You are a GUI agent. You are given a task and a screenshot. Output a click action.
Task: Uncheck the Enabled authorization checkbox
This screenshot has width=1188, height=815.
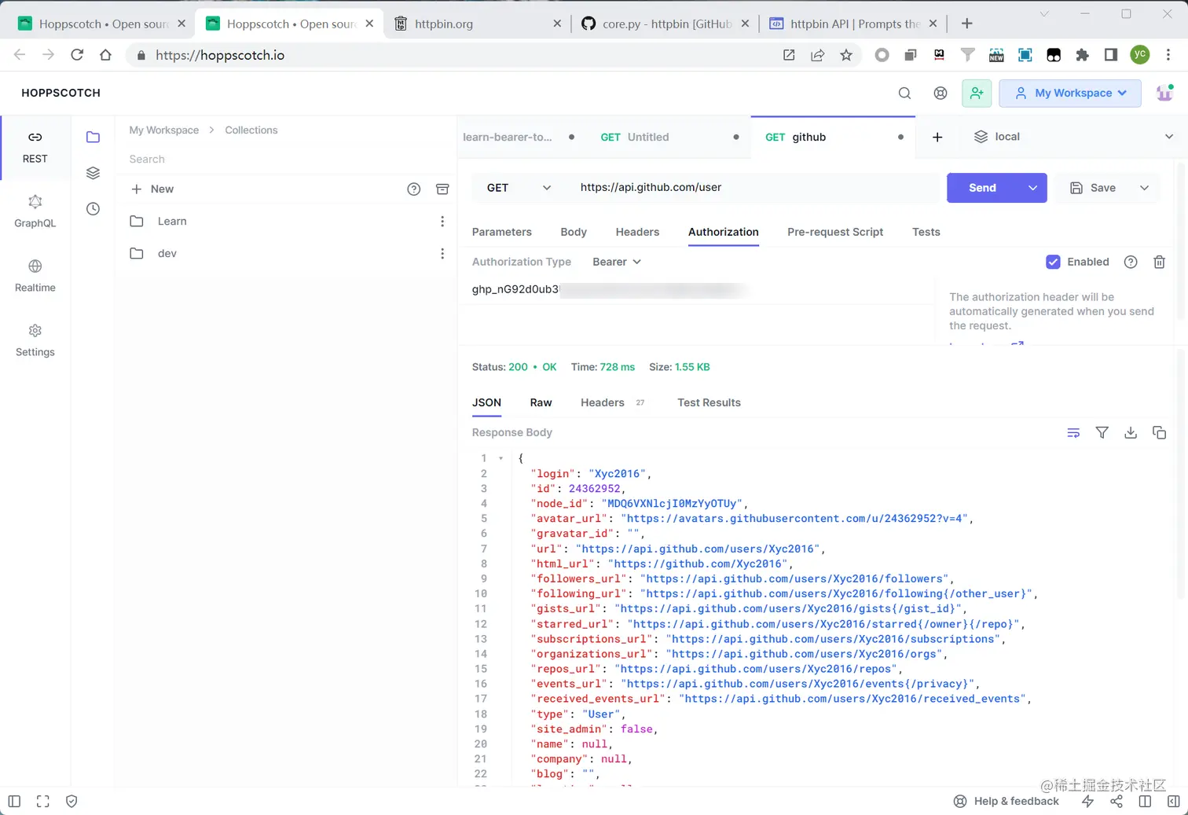(1053, 262)
